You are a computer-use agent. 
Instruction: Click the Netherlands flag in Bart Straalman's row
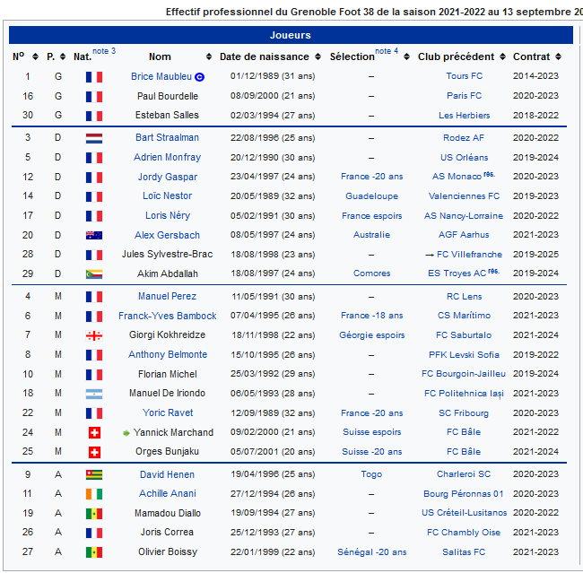[x=94, y=138]
